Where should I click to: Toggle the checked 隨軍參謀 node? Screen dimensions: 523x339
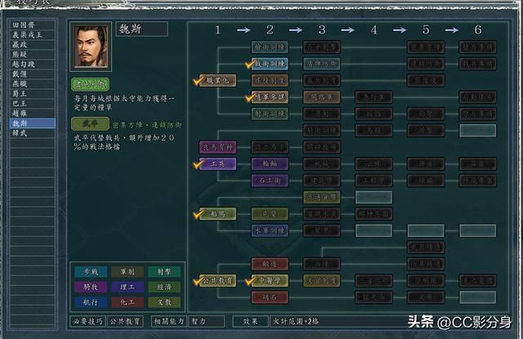coord(270,97)
